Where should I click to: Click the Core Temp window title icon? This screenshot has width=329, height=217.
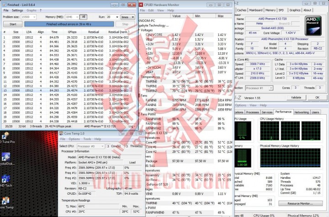click(61, 133)
